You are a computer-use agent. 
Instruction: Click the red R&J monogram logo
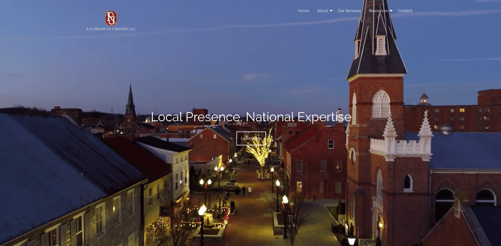[x=111, y=18]
